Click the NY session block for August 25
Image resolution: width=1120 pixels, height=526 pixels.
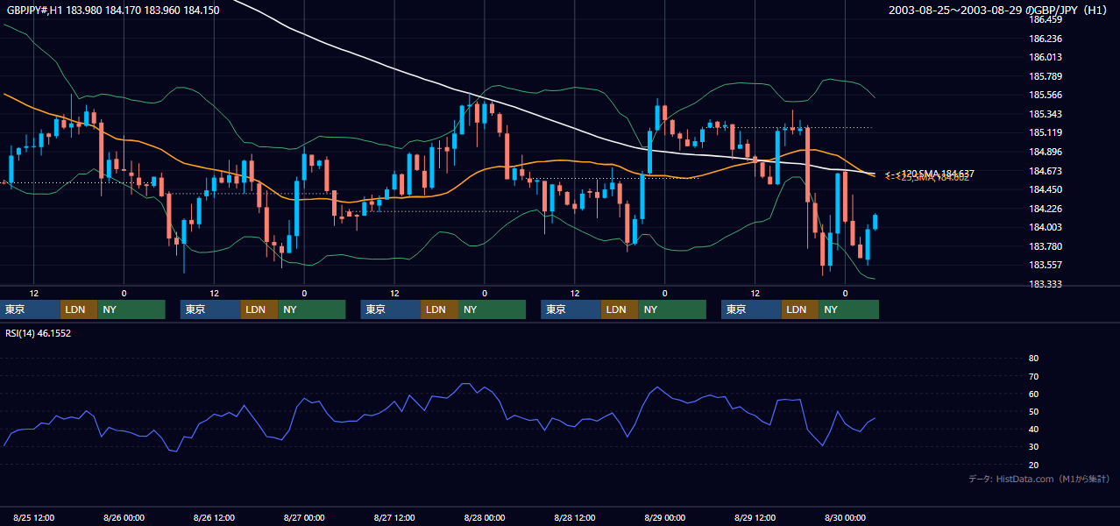(131, 309)
